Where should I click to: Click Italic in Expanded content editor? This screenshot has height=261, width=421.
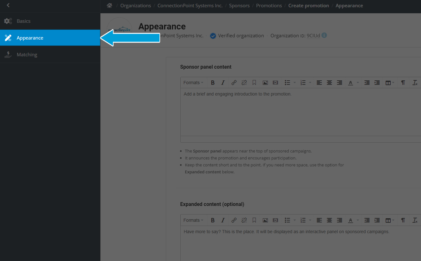(223, 220)
